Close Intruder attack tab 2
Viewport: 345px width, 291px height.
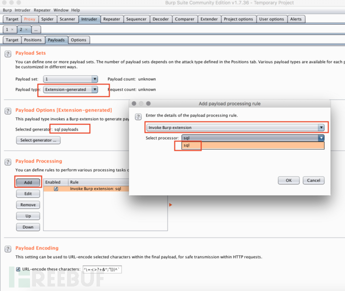tap(26, 29)
